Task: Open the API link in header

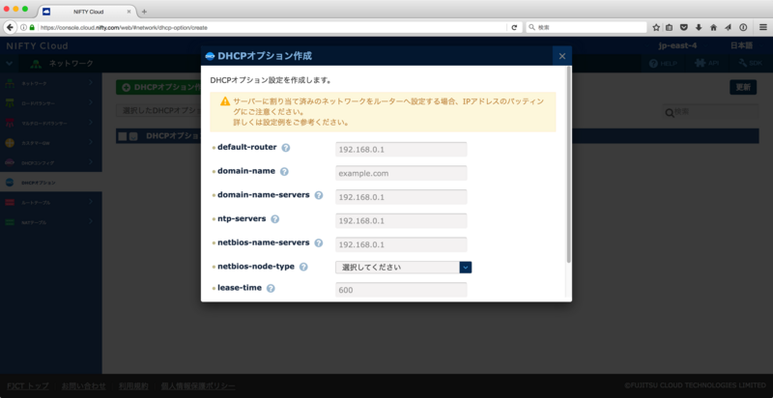Action: [x=706, y=64]
